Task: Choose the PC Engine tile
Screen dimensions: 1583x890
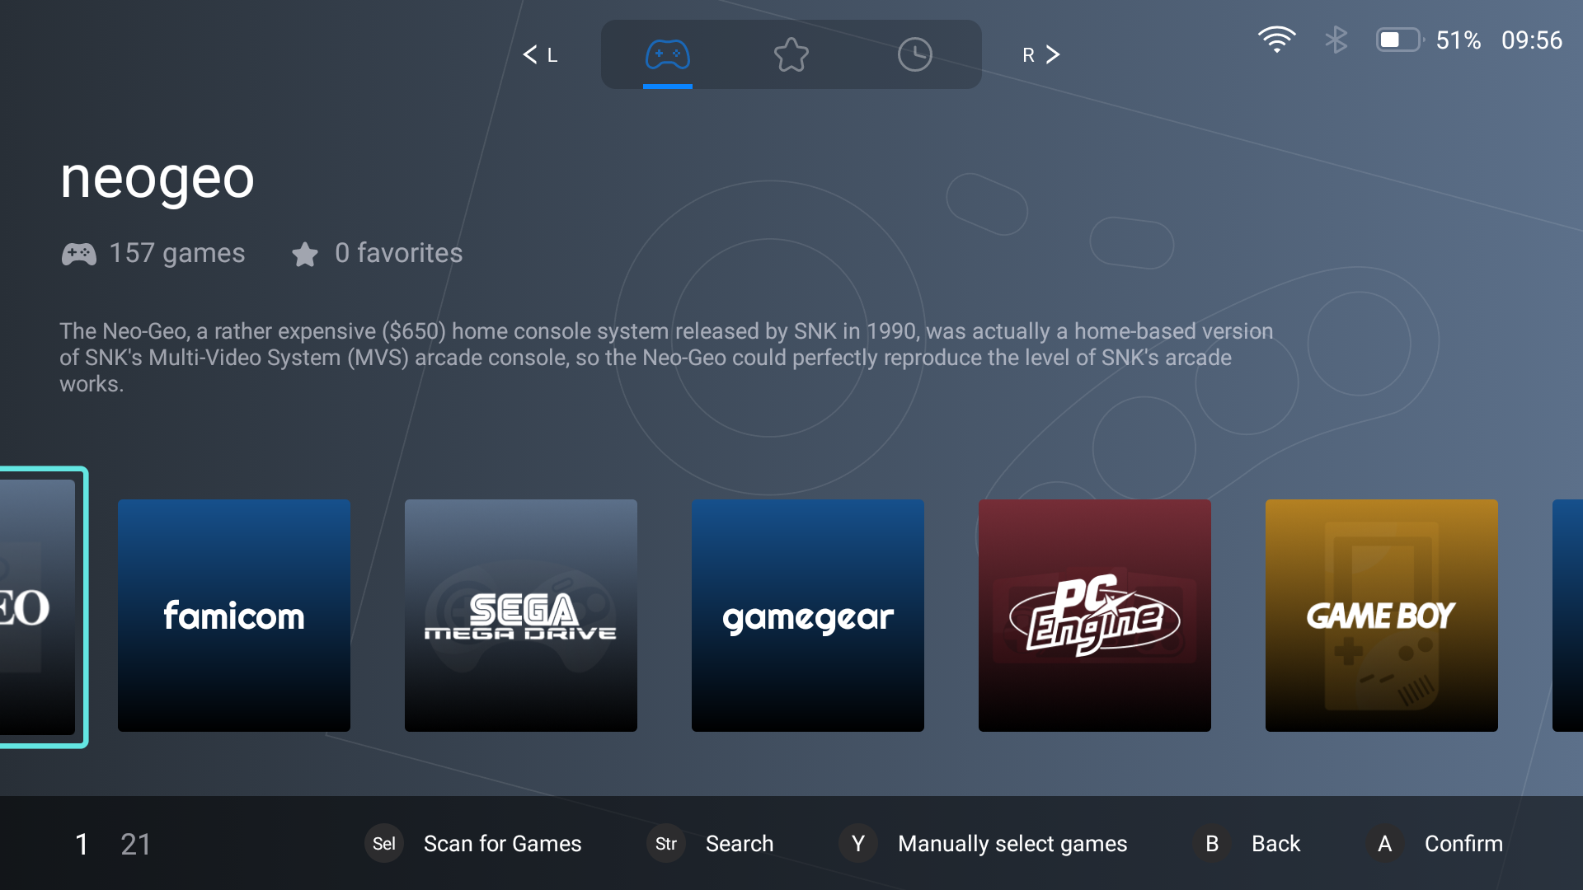Action: pyautogui.click(x=1095, y=615)
